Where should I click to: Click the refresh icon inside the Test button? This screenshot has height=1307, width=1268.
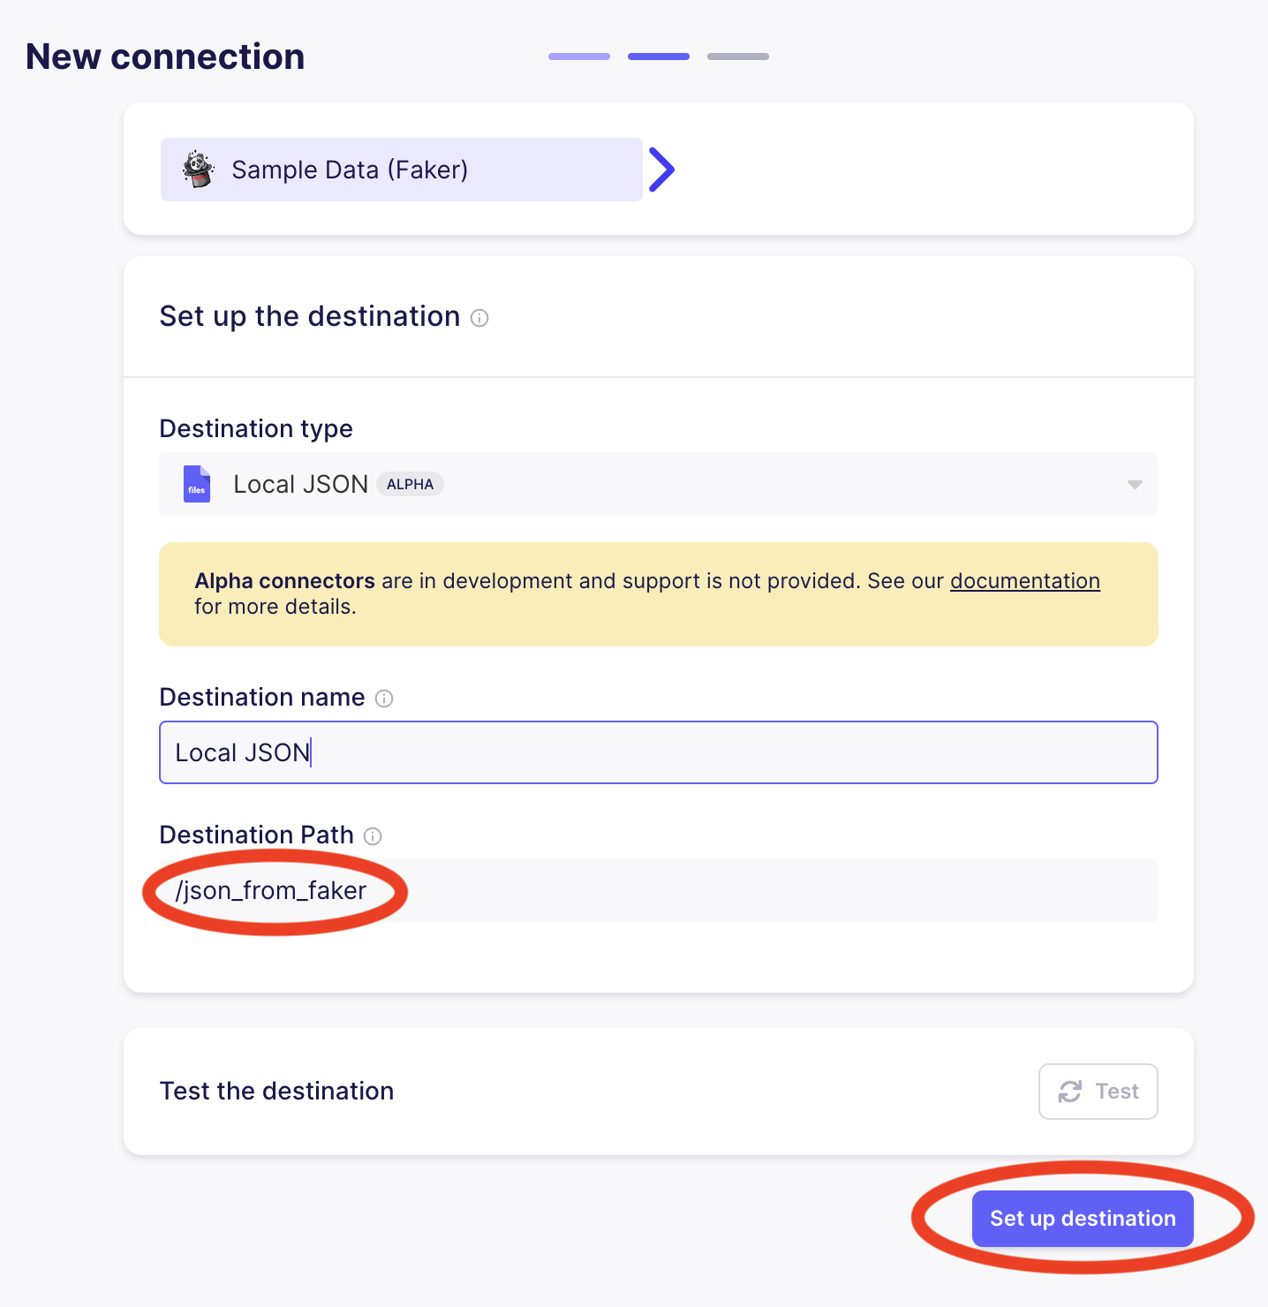click(x=1071, y=1092)
